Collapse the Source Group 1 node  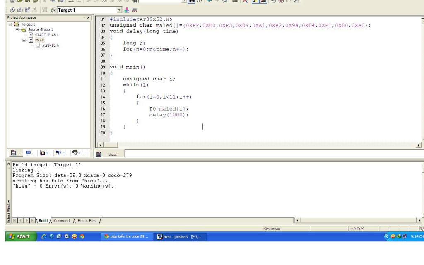point(17,29)
